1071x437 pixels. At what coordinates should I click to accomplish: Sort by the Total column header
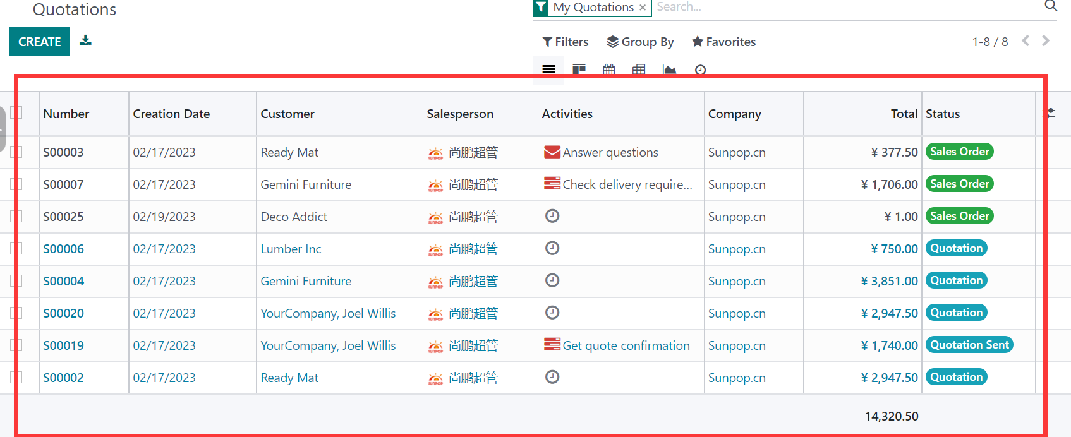click(904, 114)
